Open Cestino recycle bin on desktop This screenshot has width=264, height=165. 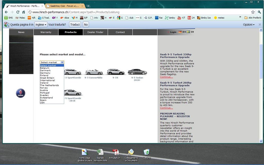[147, 154]
